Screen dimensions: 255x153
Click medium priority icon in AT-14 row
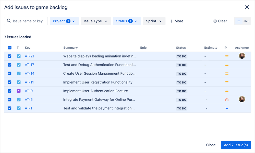(x=227, y=74)
